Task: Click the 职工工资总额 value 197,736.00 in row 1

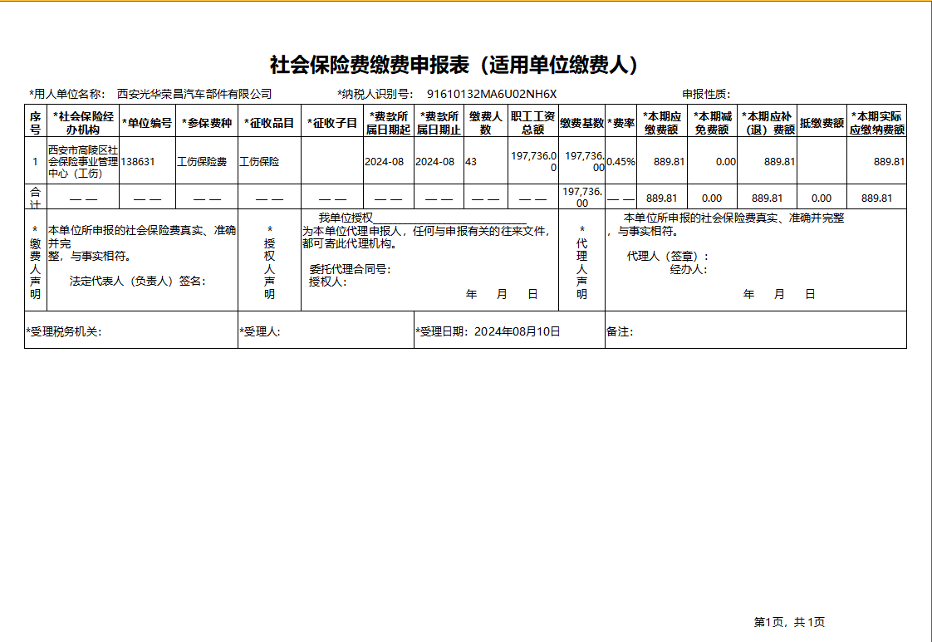Action: pyautogui.click(x=533, y=162)
